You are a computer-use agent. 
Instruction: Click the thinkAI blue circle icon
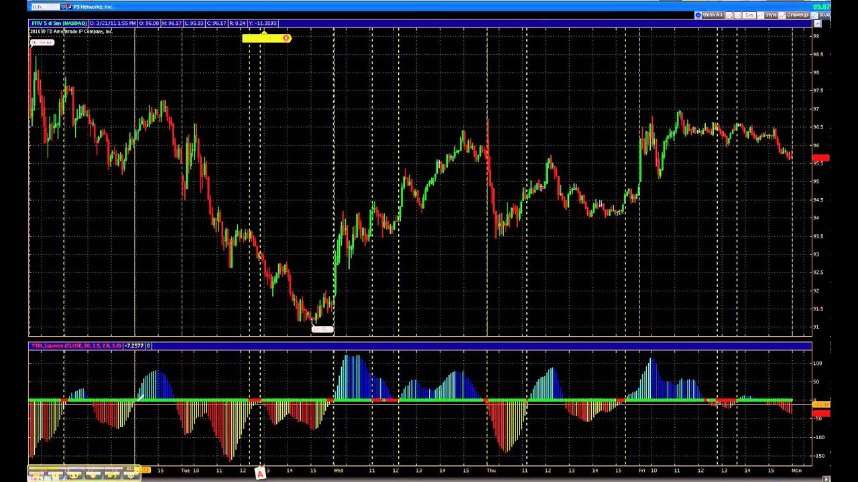coord(698,15)
